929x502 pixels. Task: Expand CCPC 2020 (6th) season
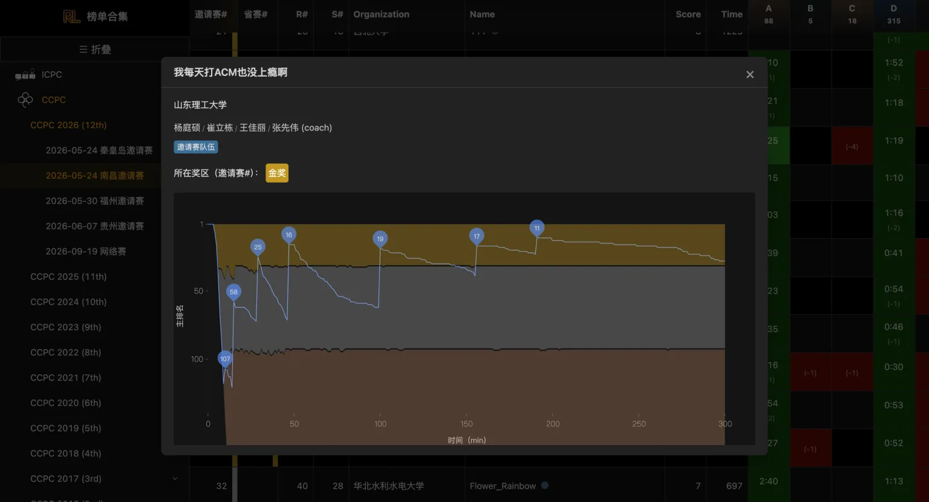click(x=66, y=403)
